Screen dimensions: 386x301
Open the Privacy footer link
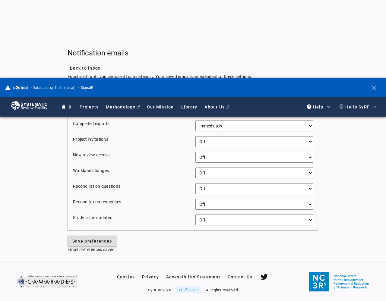(150, 277)
